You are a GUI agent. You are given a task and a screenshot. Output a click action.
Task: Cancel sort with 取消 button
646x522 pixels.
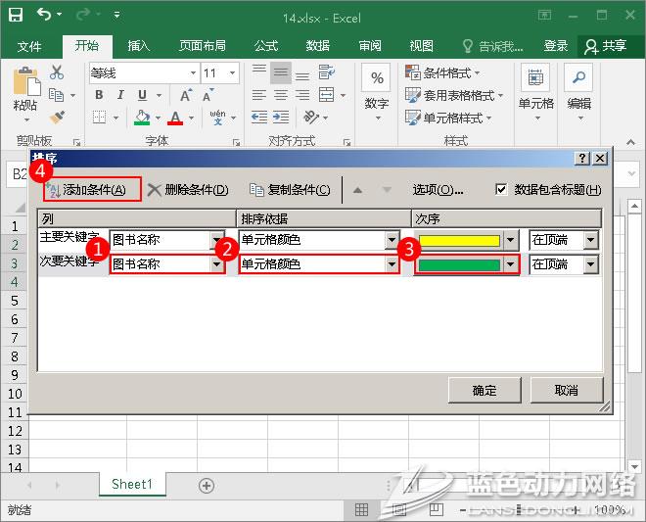pos(567,390)
